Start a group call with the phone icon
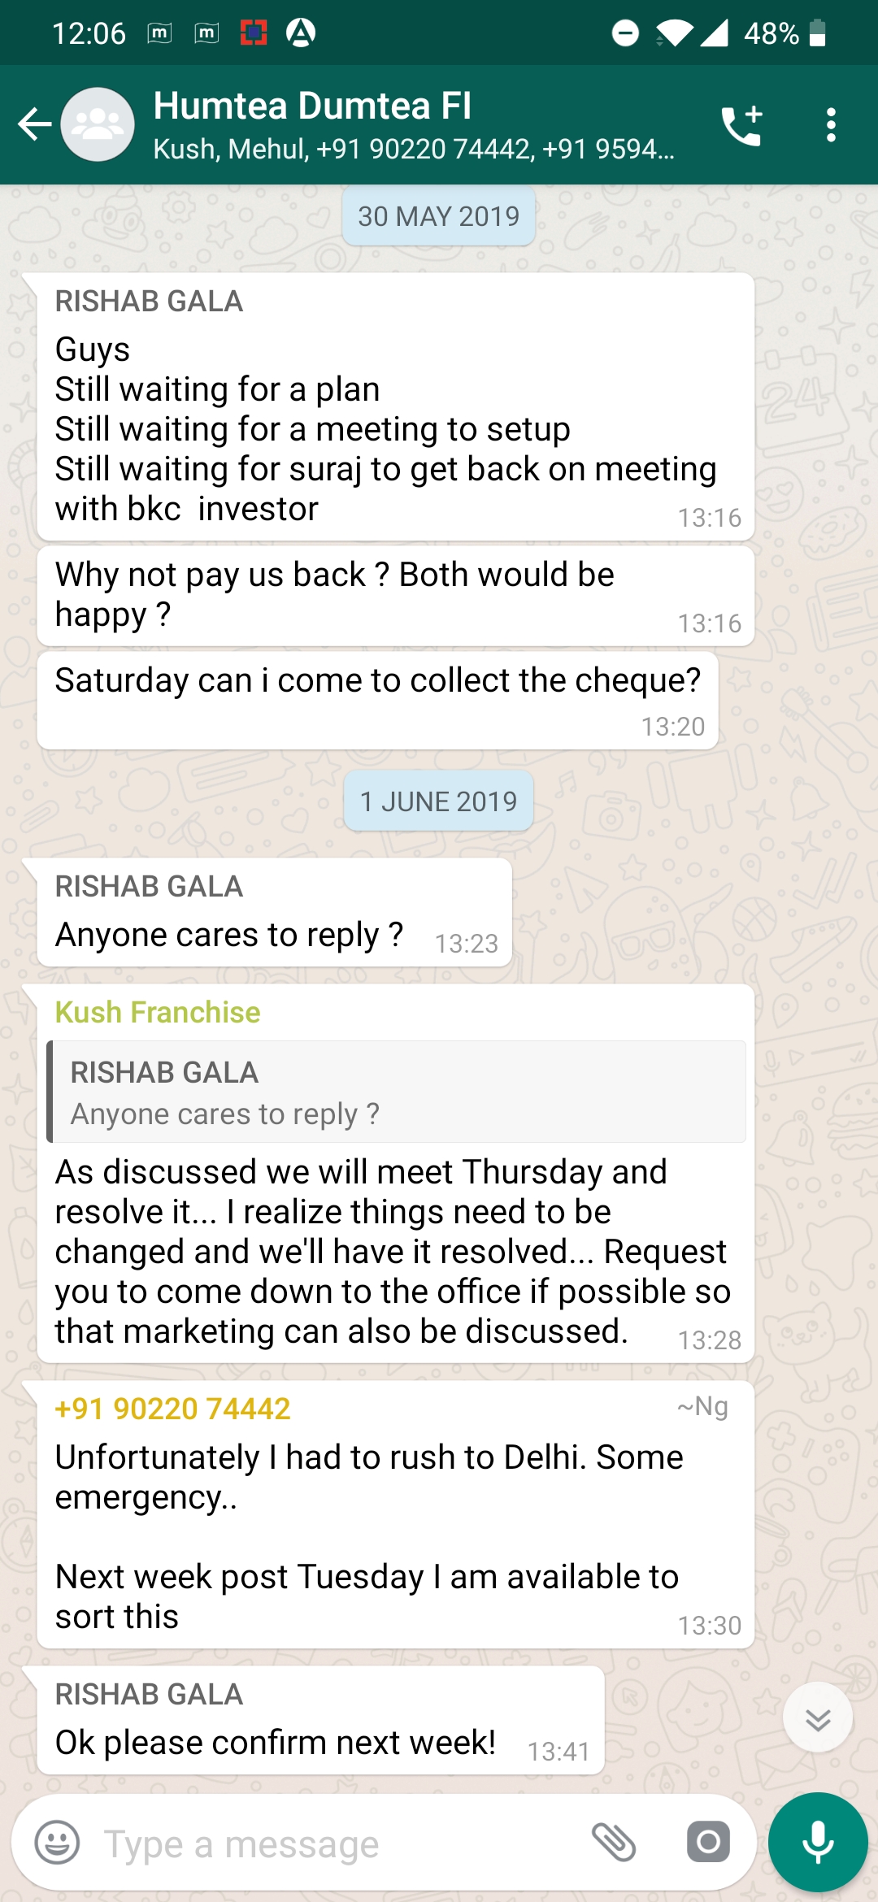Image resolution: width=878 pixels, height=1902 pixels. coord(741,125)
